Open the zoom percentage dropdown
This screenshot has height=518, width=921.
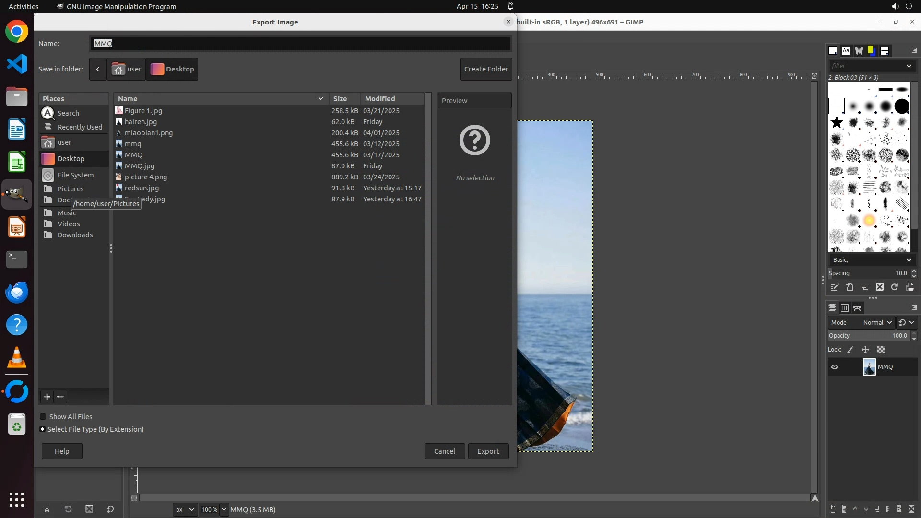pos(224,510)
